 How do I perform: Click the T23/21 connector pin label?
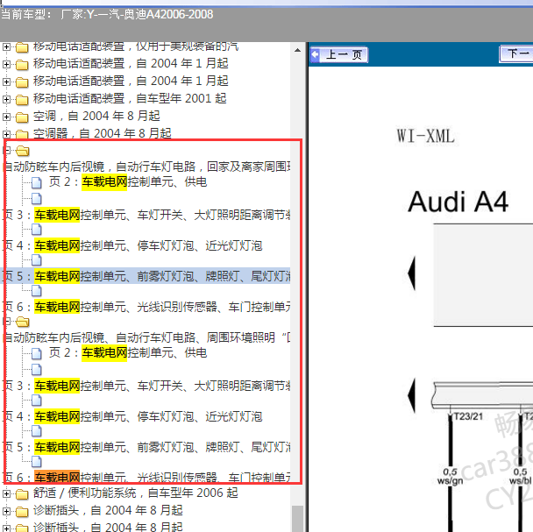click(x=468, y=416)
